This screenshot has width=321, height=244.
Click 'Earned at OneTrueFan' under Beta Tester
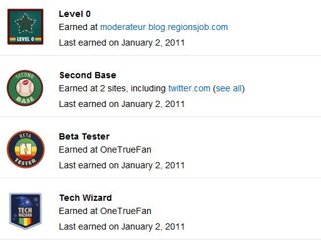pyautogui.click(x=105, y=150)
